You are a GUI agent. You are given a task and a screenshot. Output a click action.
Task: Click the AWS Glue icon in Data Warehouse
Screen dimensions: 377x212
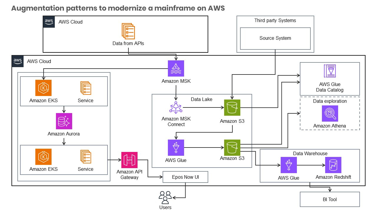(x=288, y=165)
